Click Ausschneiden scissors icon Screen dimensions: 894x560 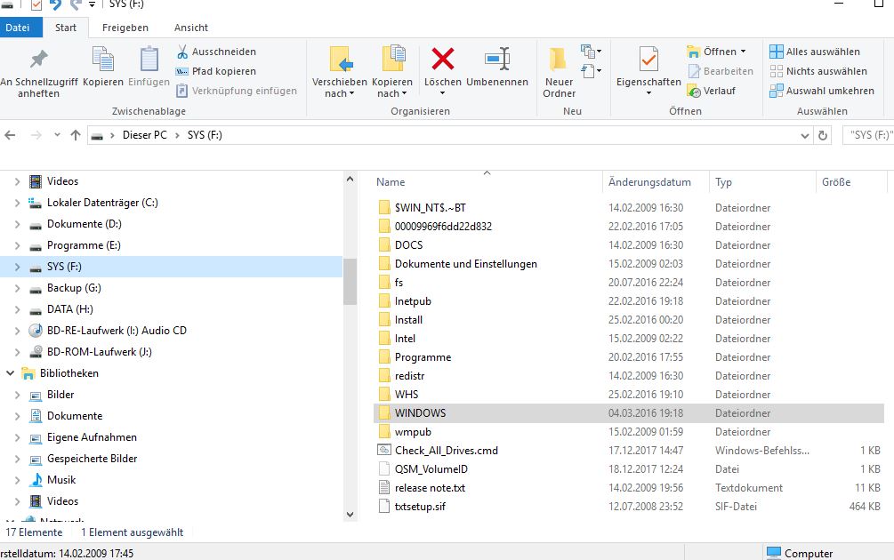183,52
